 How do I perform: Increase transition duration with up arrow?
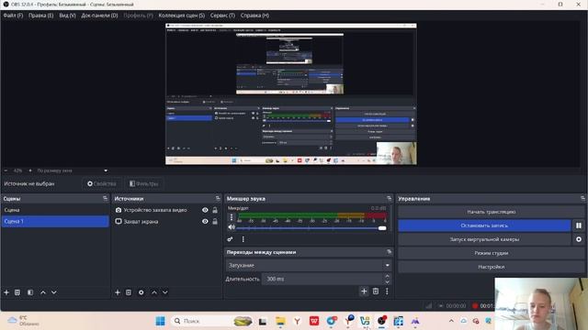[387, 276]
